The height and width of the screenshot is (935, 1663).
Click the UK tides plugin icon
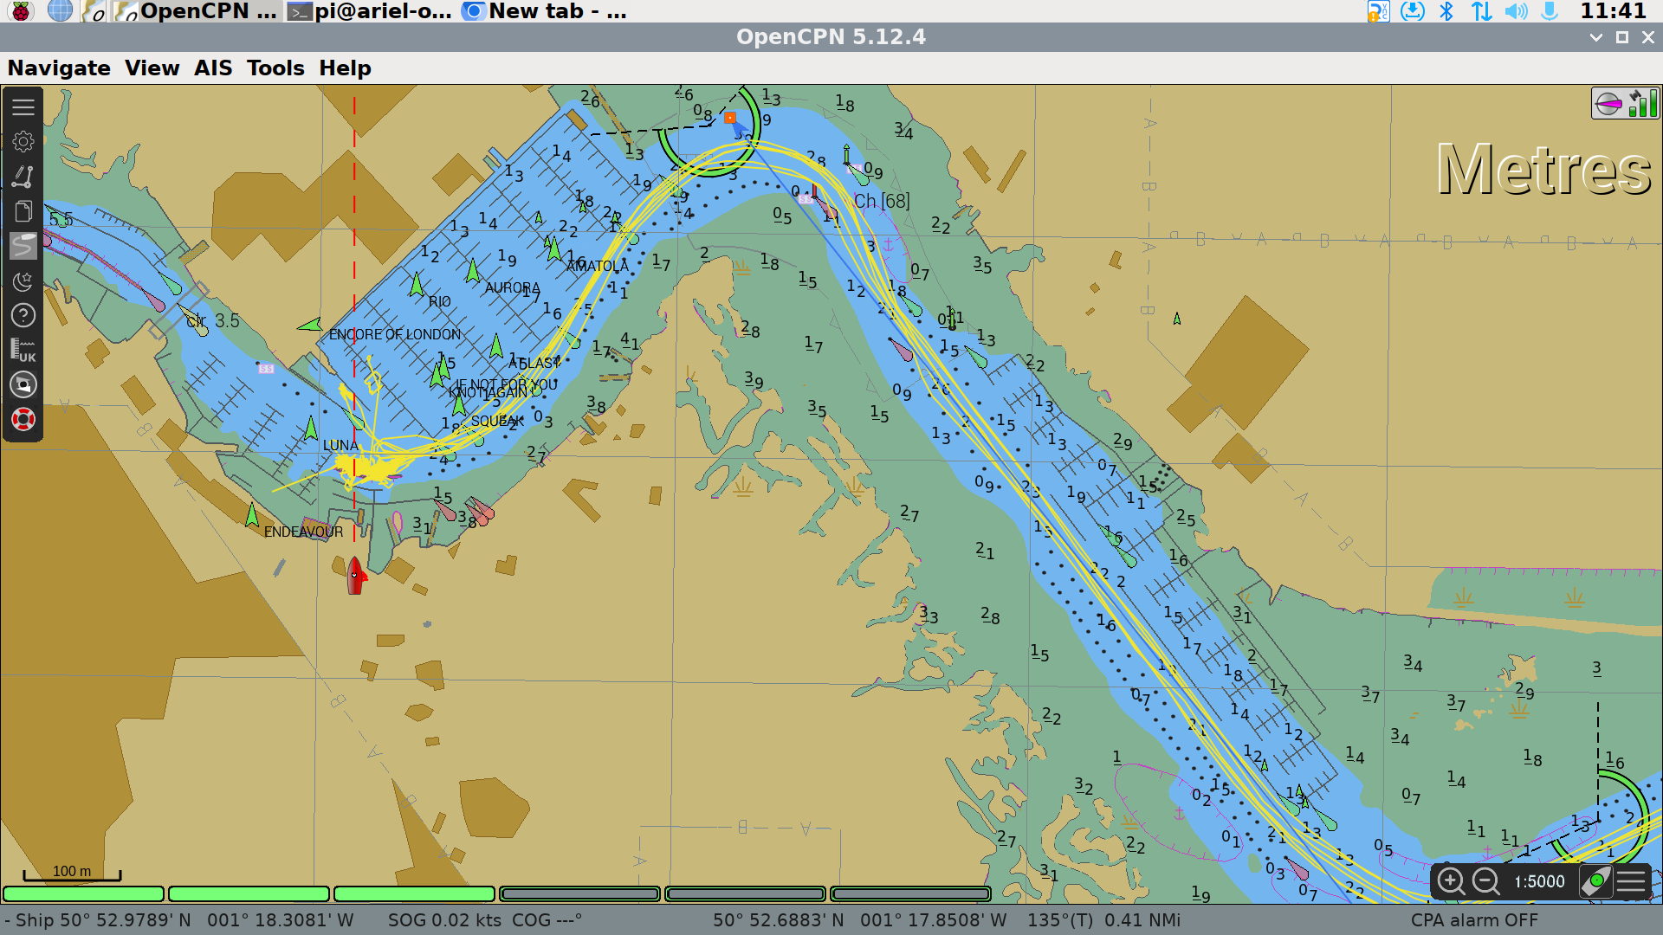(x=23, y=350)
